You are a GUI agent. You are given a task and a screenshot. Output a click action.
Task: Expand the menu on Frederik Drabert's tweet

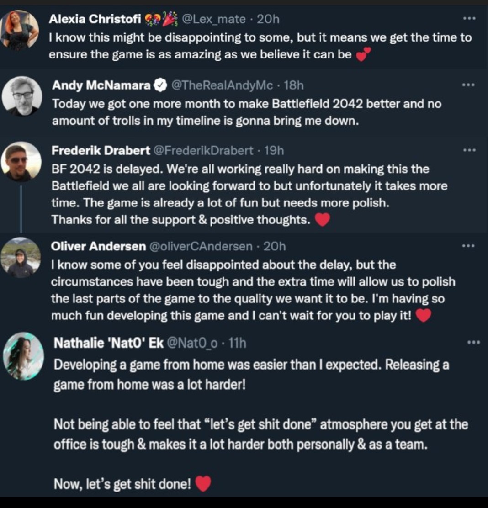pos(469,150)
